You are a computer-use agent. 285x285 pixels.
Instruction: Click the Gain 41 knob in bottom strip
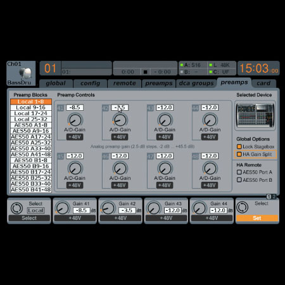(x=63, y=208)
